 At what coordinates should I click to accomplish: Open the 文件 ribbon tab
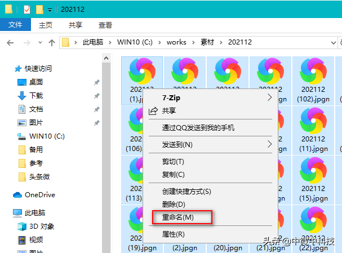(15, 25)
